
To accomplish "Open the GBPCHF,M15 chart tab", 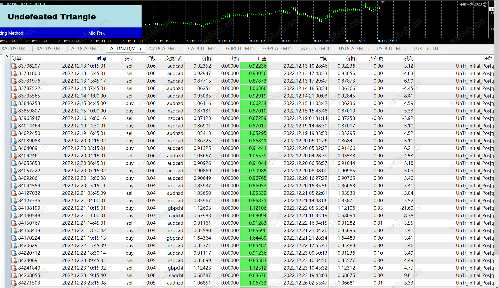I will pos(240,49).
